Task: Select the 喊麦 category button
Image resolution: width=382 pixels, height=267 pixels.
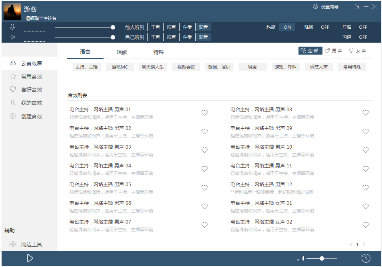Action: (253, 67)
